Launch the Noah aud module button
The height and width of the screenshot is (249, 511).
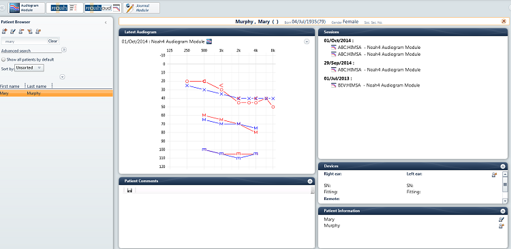tap(103, 7)
